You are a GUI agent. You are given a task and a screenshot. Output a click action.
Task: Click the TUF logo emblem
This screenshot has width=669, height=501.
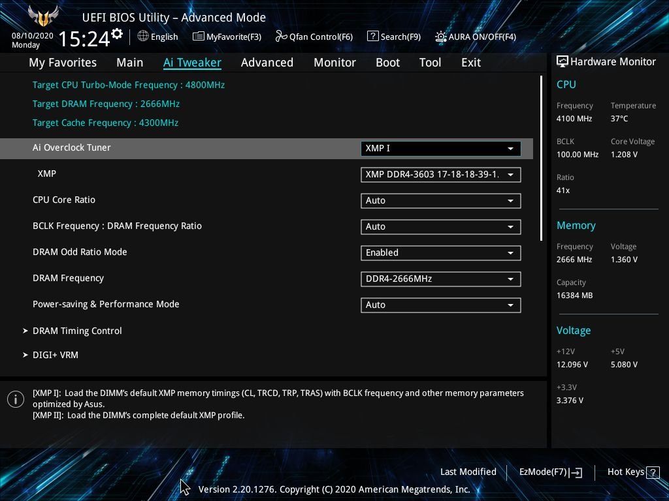point(43,16)
